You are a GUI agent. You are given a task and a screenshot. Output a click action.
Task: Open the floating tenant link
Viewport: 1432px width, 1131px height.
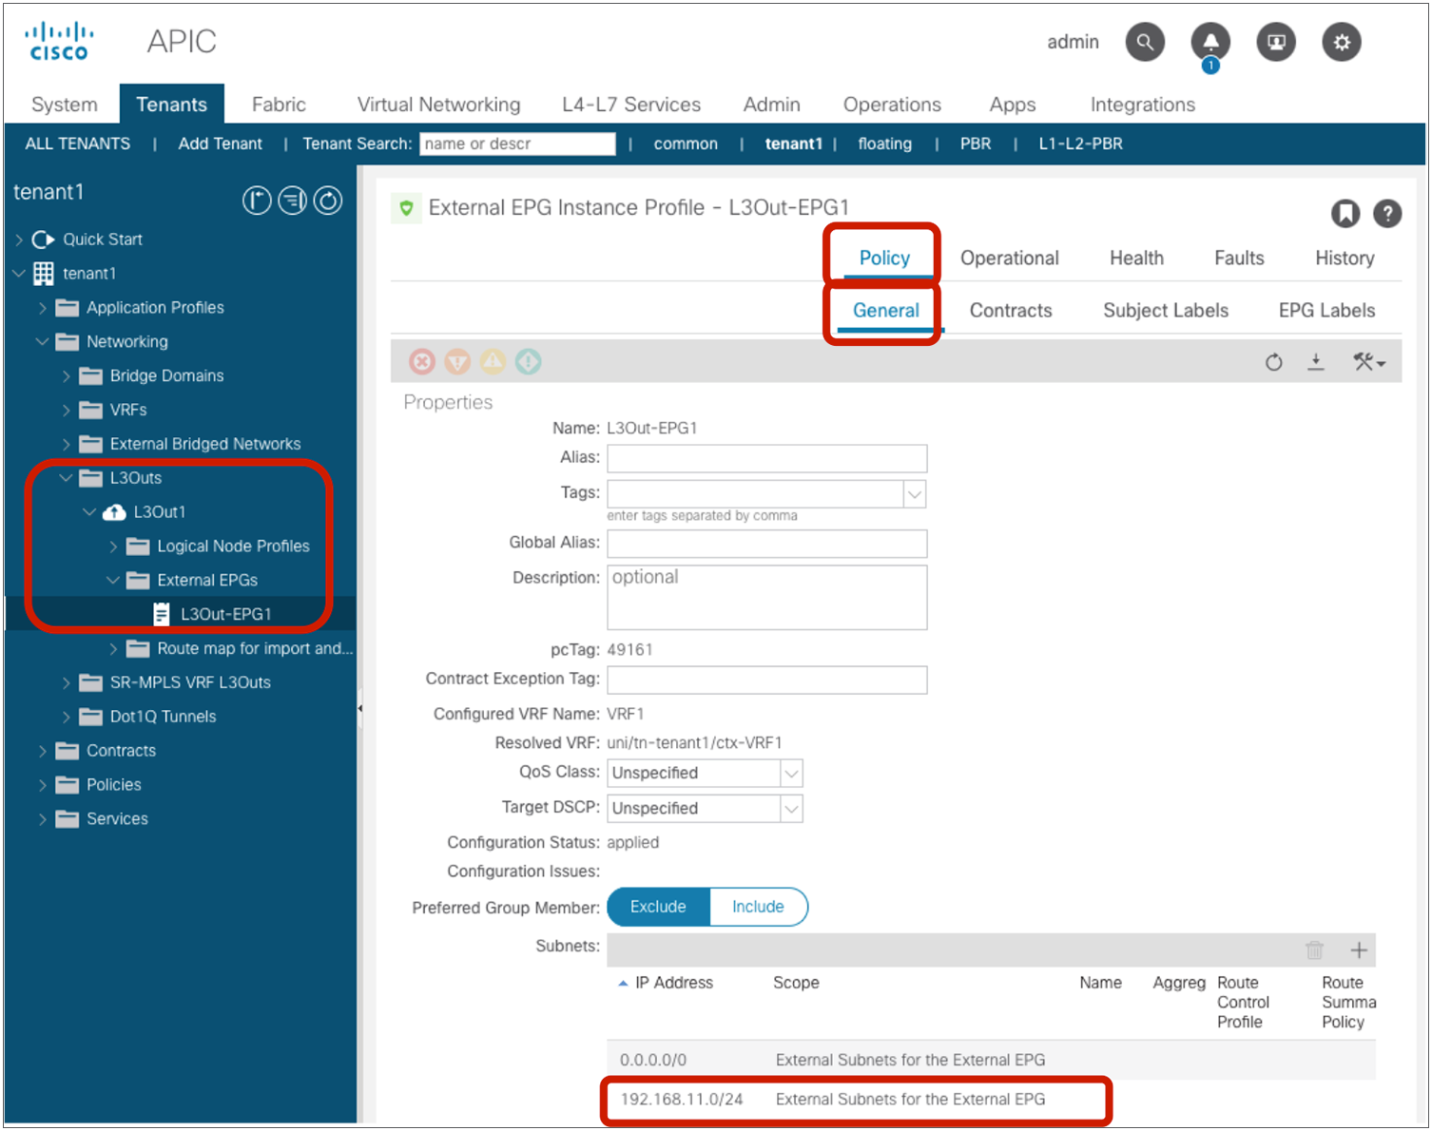(x=884, y=144)
